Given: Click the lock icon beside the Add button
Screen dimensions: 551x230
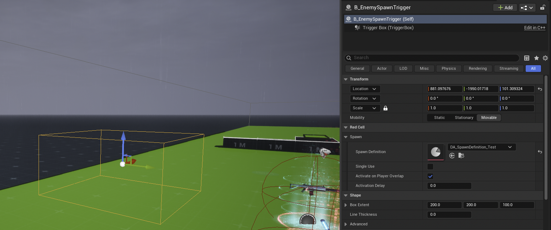Looking at the screenshot, I should click(x=543, y=7).
